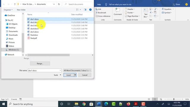Open Firefox from taskbar
The width and height of the screenshot is (190, 107).
[128, 104]
